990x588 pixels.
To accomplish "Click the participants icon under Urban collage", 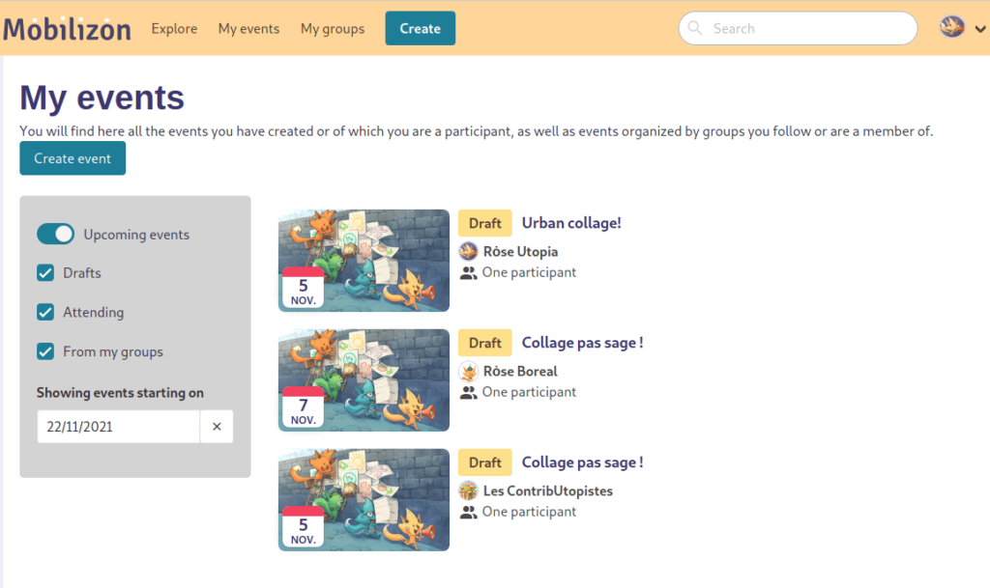I will pyautogui.click(x=469, y=273).
